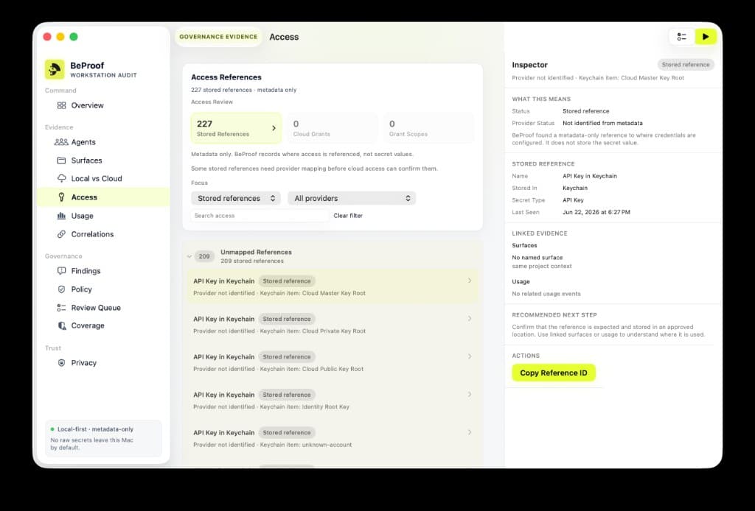
Task: Click chevron on Cloud Private Key Root row
Action: tap(470, 318)
